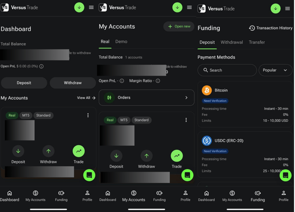Click '1 accounts' text beside Total Balance
This screenshot has height=212, width=295.
[134, 57]
